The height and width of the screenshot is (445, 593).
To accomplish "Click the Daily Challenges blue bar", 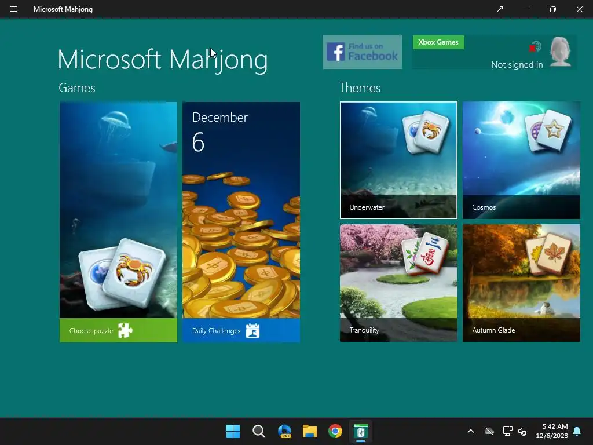I will pos(241,330).
